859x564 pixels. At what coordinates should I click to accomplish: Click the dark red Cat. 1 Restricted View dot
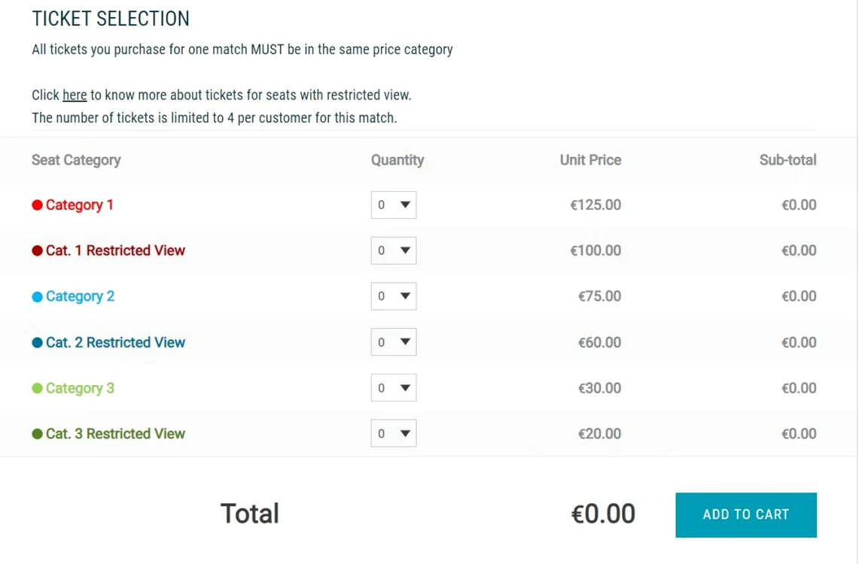coord(37,250)
